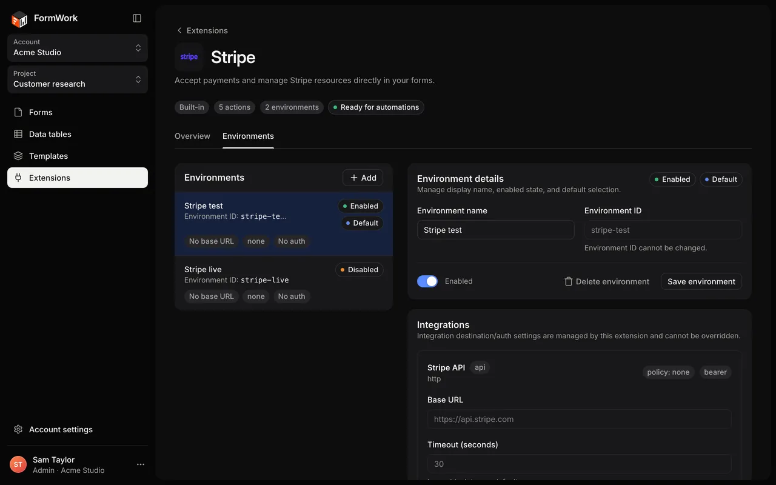776x485 pixels.
Task: Select the Stripe live environment row
Action: [x=284, y=283]
